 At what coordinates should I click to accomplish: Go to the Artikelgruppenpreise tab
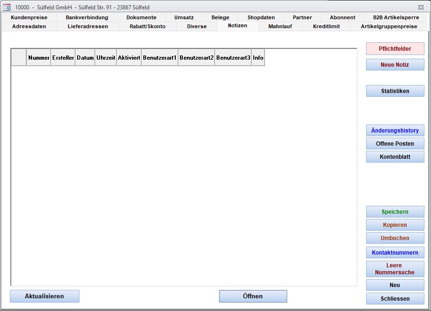click(389, 26)
